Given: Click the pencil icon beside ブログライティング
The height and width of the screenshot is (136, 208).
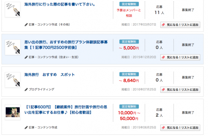Looking at the screenshot, I should pyautogui.click(x=26, y=89).
